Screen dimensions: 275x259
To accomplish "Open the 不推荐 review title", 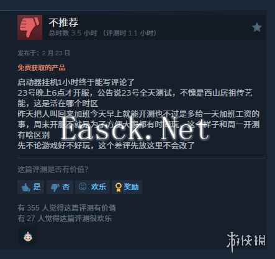I will click(63, 22).
